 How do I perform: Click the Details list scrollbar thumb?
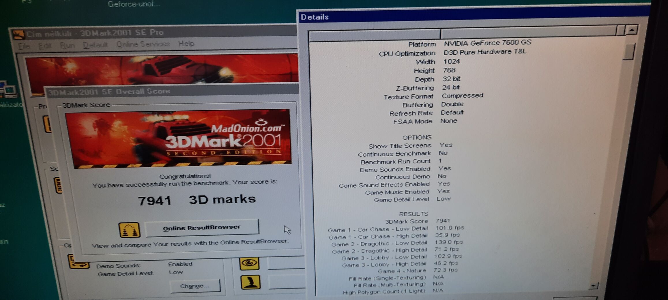tap(628, 52)
